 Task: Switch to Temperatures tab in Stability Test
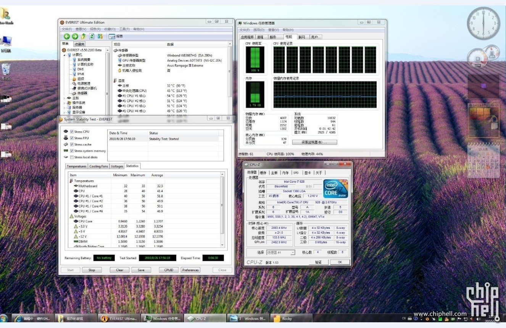pos(77,166)
